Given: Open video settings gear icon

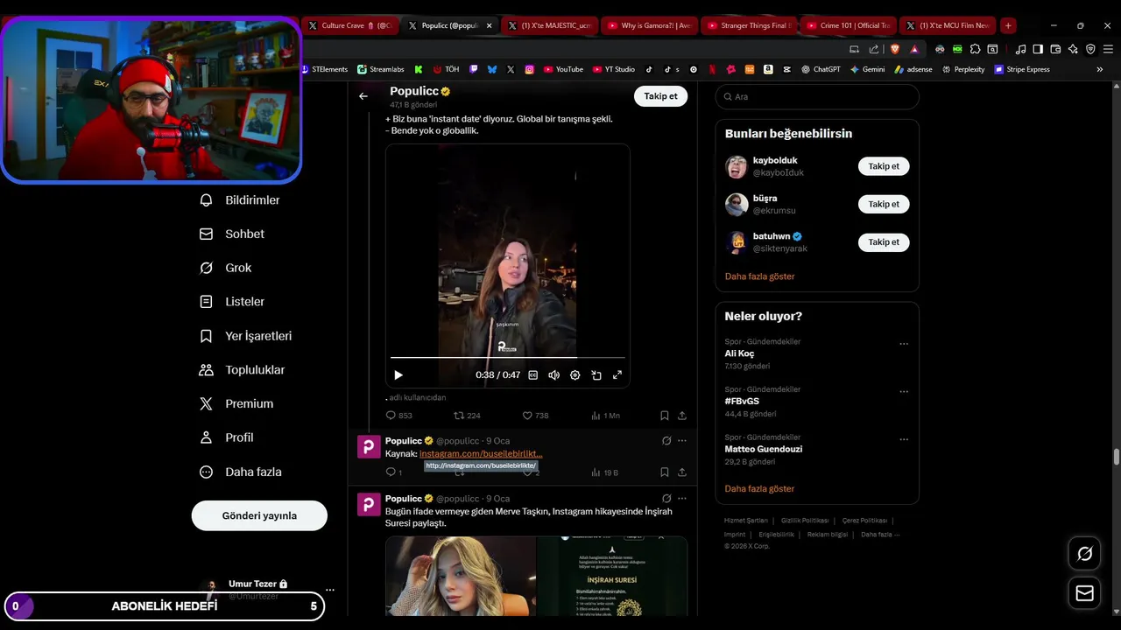Looking at the screenshot, I should coord(575,375).
